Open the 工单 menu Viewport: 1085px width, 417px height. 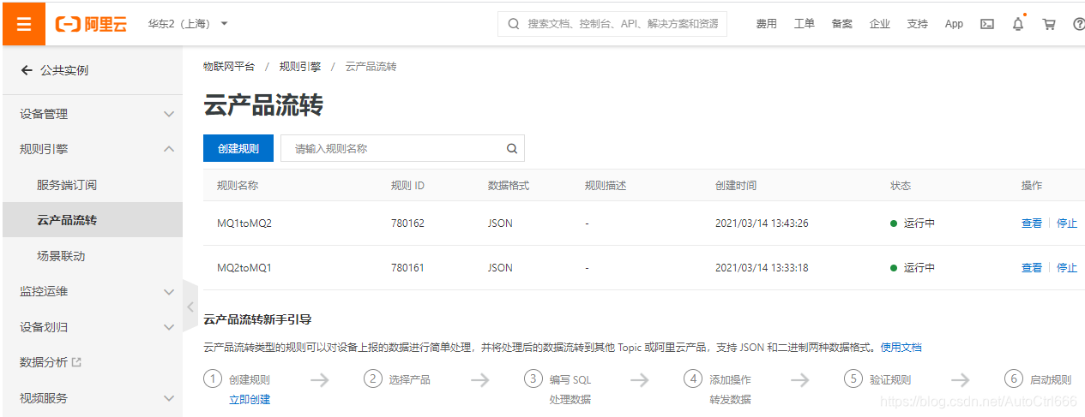[x=804, y=24]
